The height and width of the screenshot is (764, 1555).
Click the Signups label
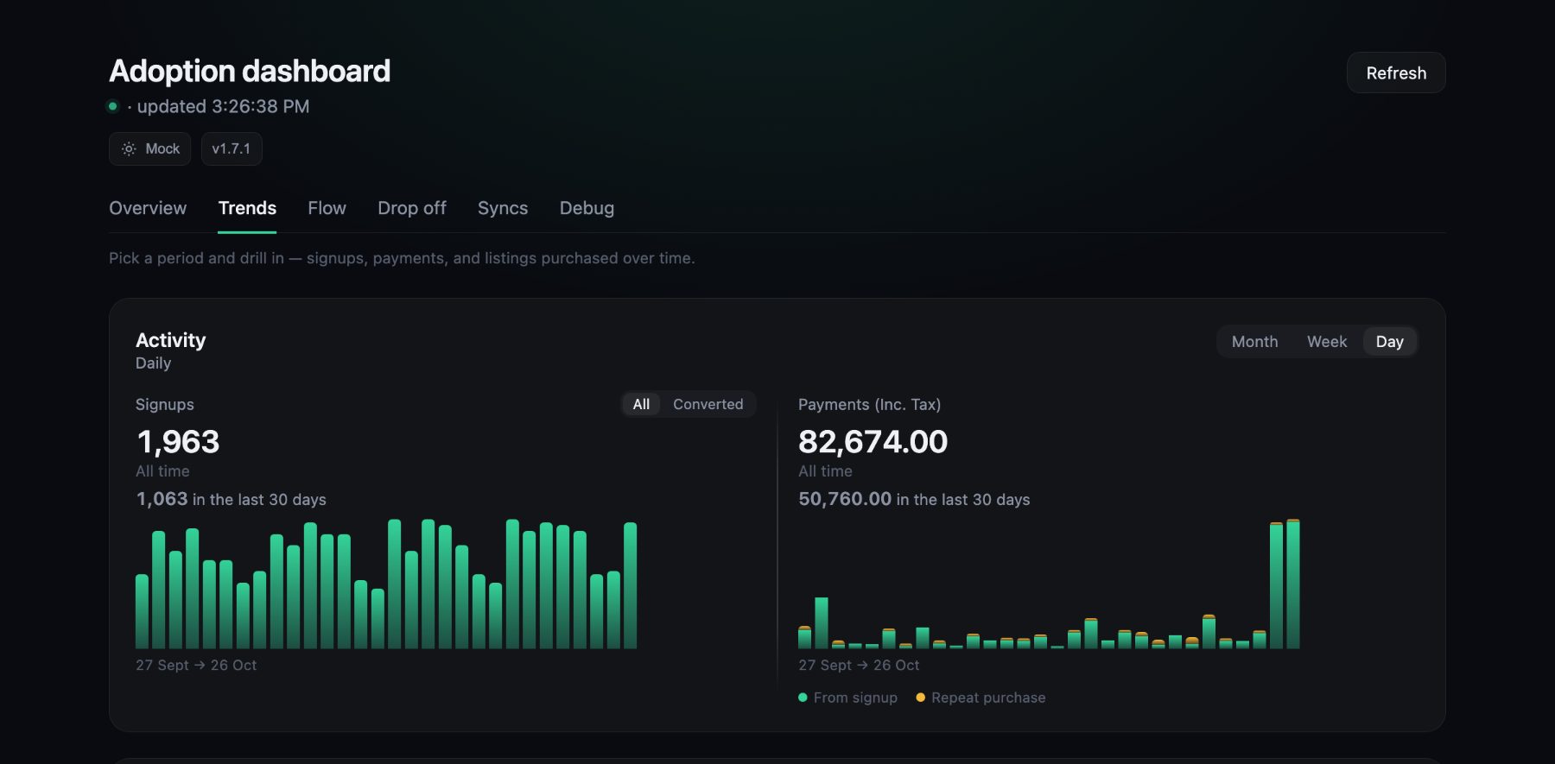click(165, 404)
